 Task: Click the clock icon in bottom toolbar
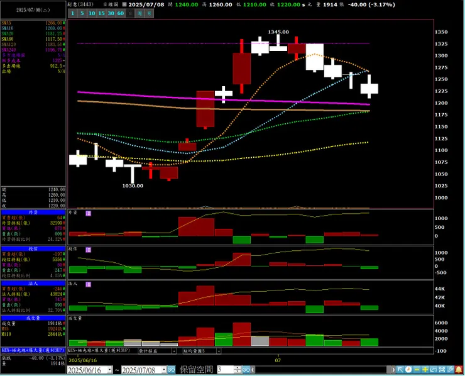[x=408, y=370]
